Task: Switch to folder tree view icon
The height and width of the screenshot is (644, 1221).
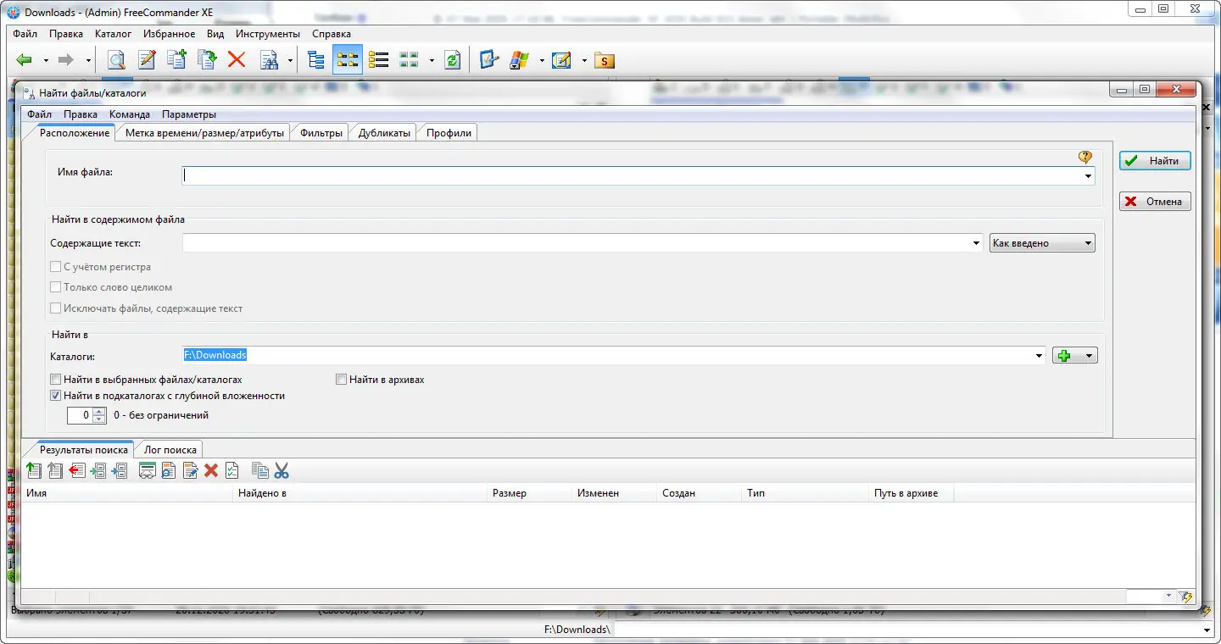Action: pos(315,59)
